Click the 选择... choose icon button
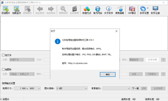Screen dimensions: 168x101 (x=136, y=74)
